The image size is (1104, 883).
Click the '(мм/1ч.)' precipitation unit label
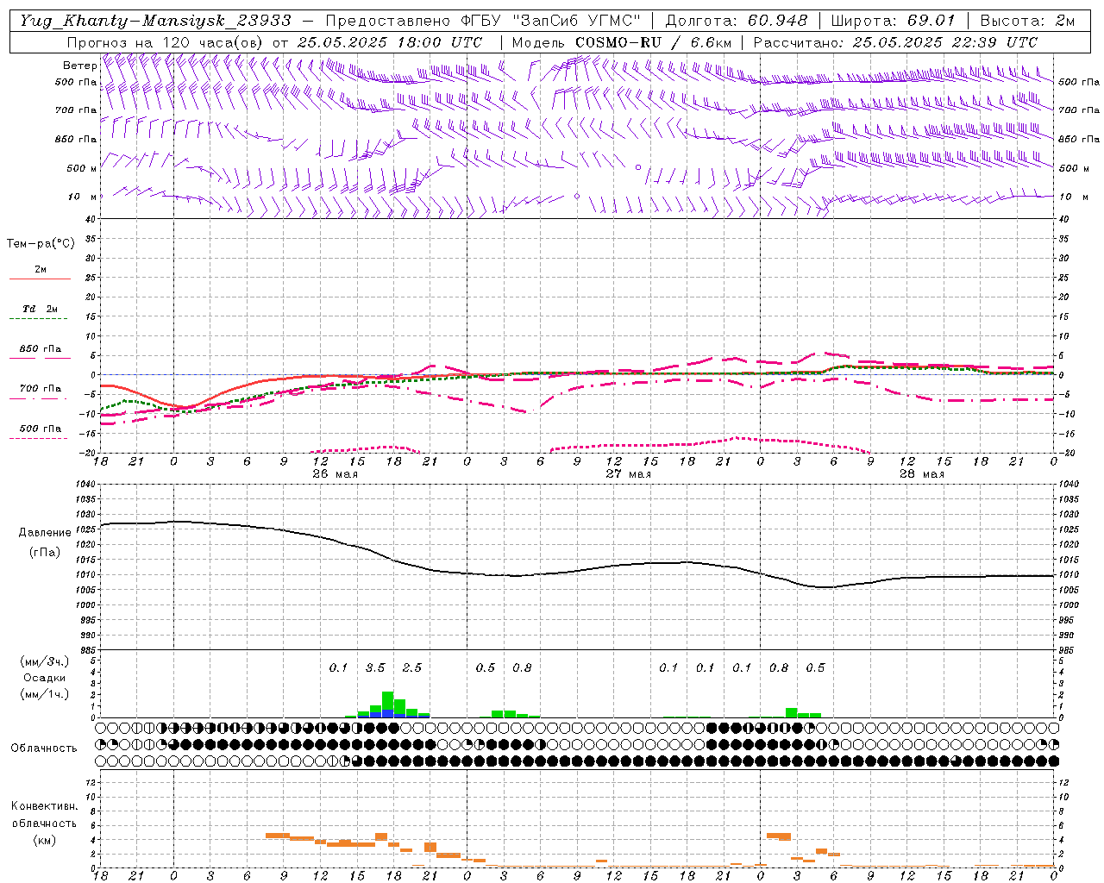(x=44, y=694)
